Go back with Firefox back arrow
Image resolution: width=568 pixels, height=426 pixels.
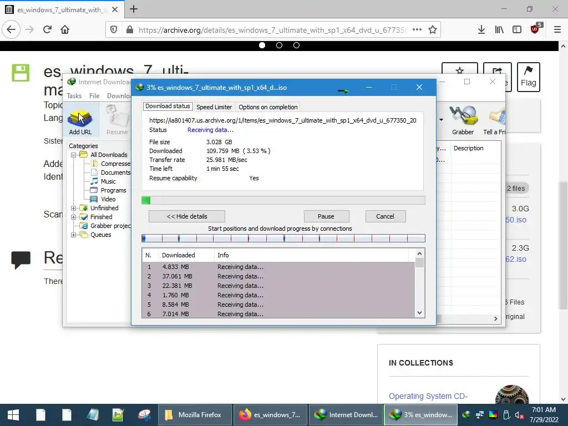click(11, 30)
